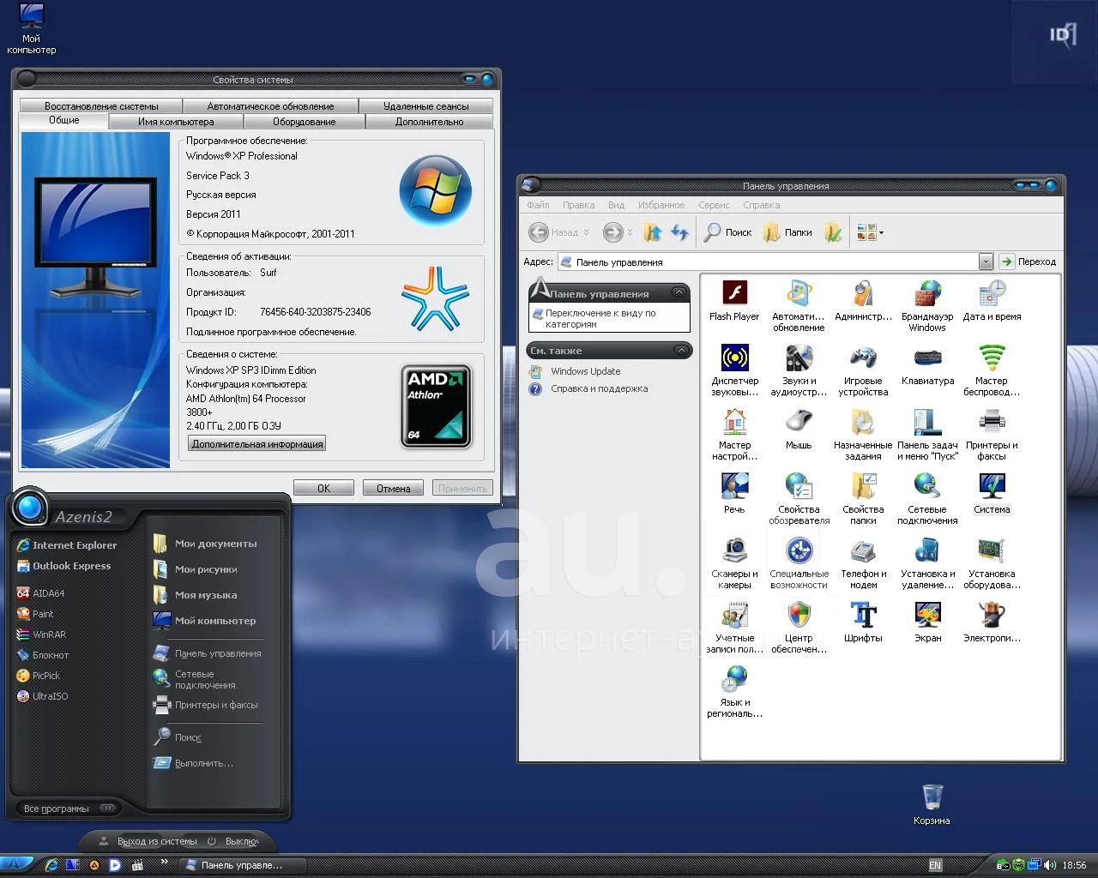Open Windows Firewall (Брандмауэр Windows) icon
Screen dimensions: 1098x878
[927, 305]
